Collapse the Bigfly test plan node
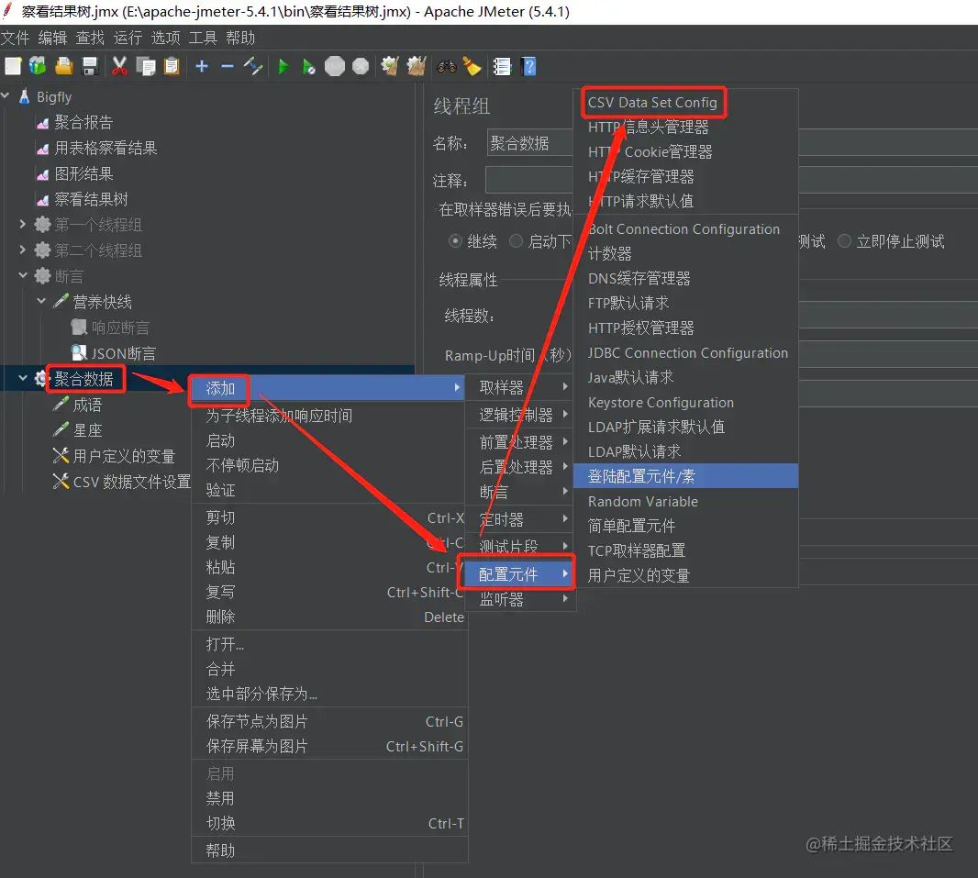The height and width of the screenshot is (878, 978). coord(6,95)
